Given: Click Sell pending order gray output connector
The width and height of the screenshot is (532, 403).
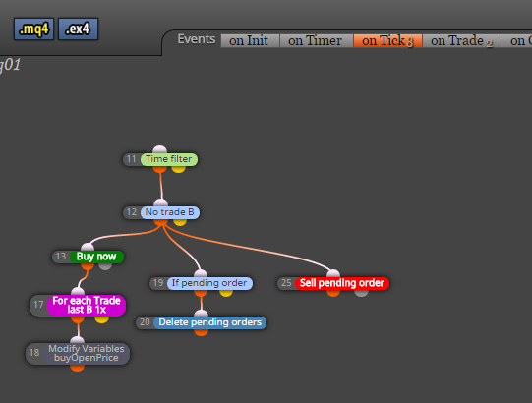Looking at the screenshot, I should point(361,293).
